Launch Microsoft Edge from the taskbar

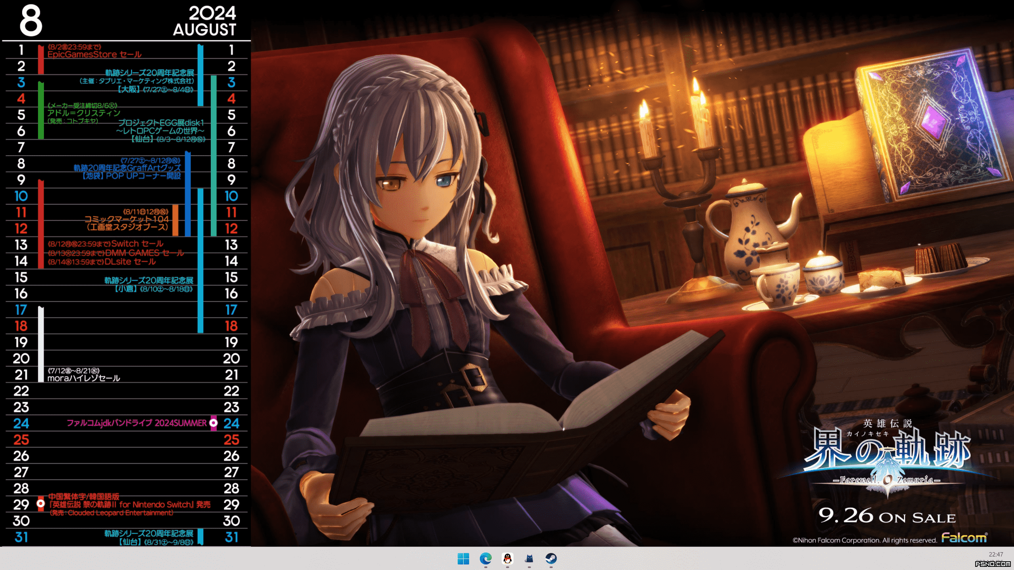[x=485, y=559]
